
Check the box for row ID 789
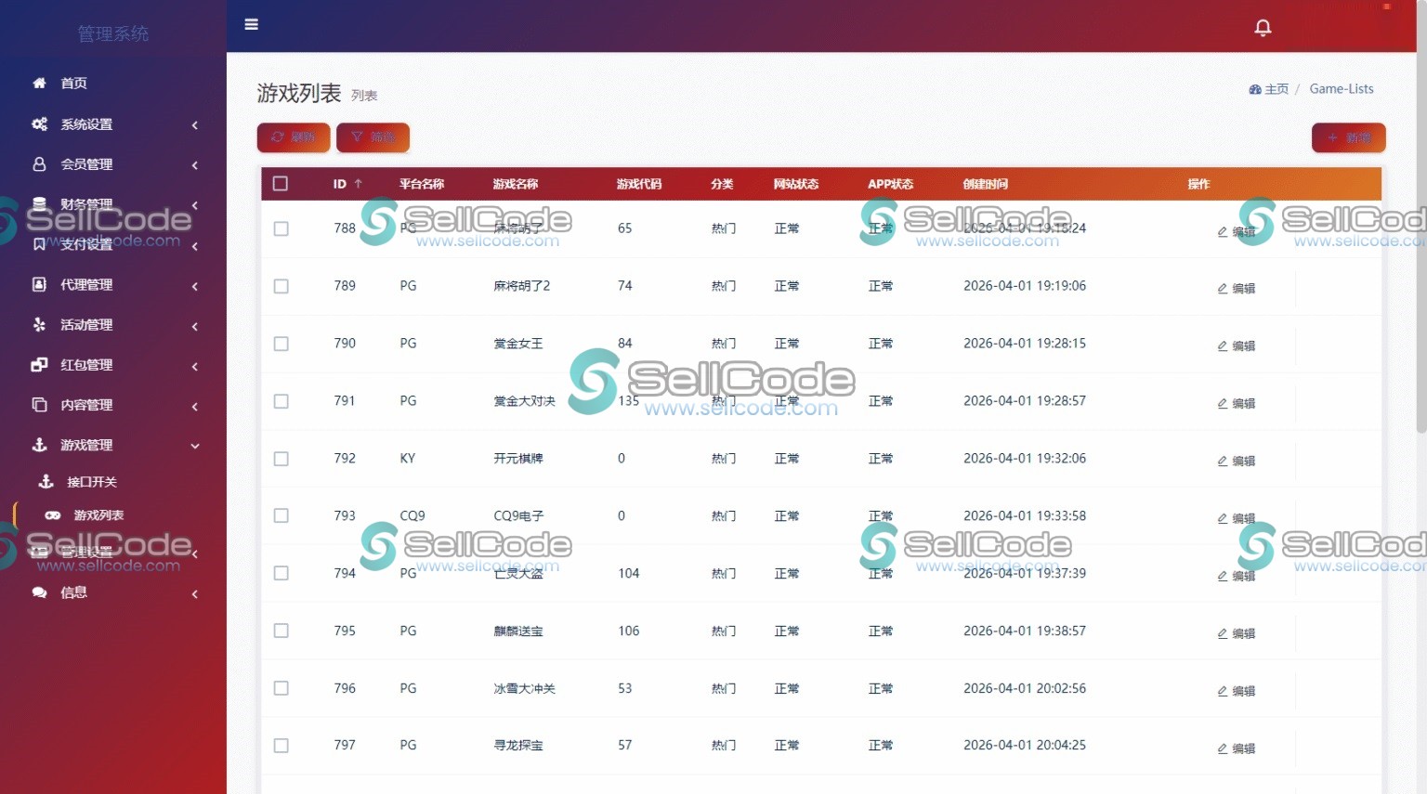click(x=281, y=286)
